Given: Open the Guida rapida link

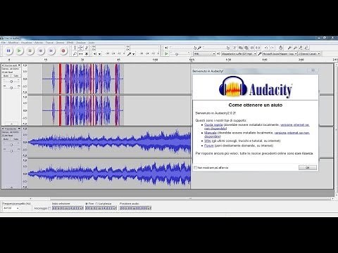Looking at the screenshot, I should coord(213,125).
